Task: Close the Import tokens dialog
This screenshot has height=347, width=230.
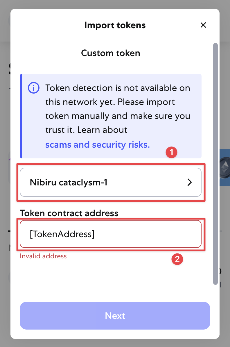Action: 203,25
